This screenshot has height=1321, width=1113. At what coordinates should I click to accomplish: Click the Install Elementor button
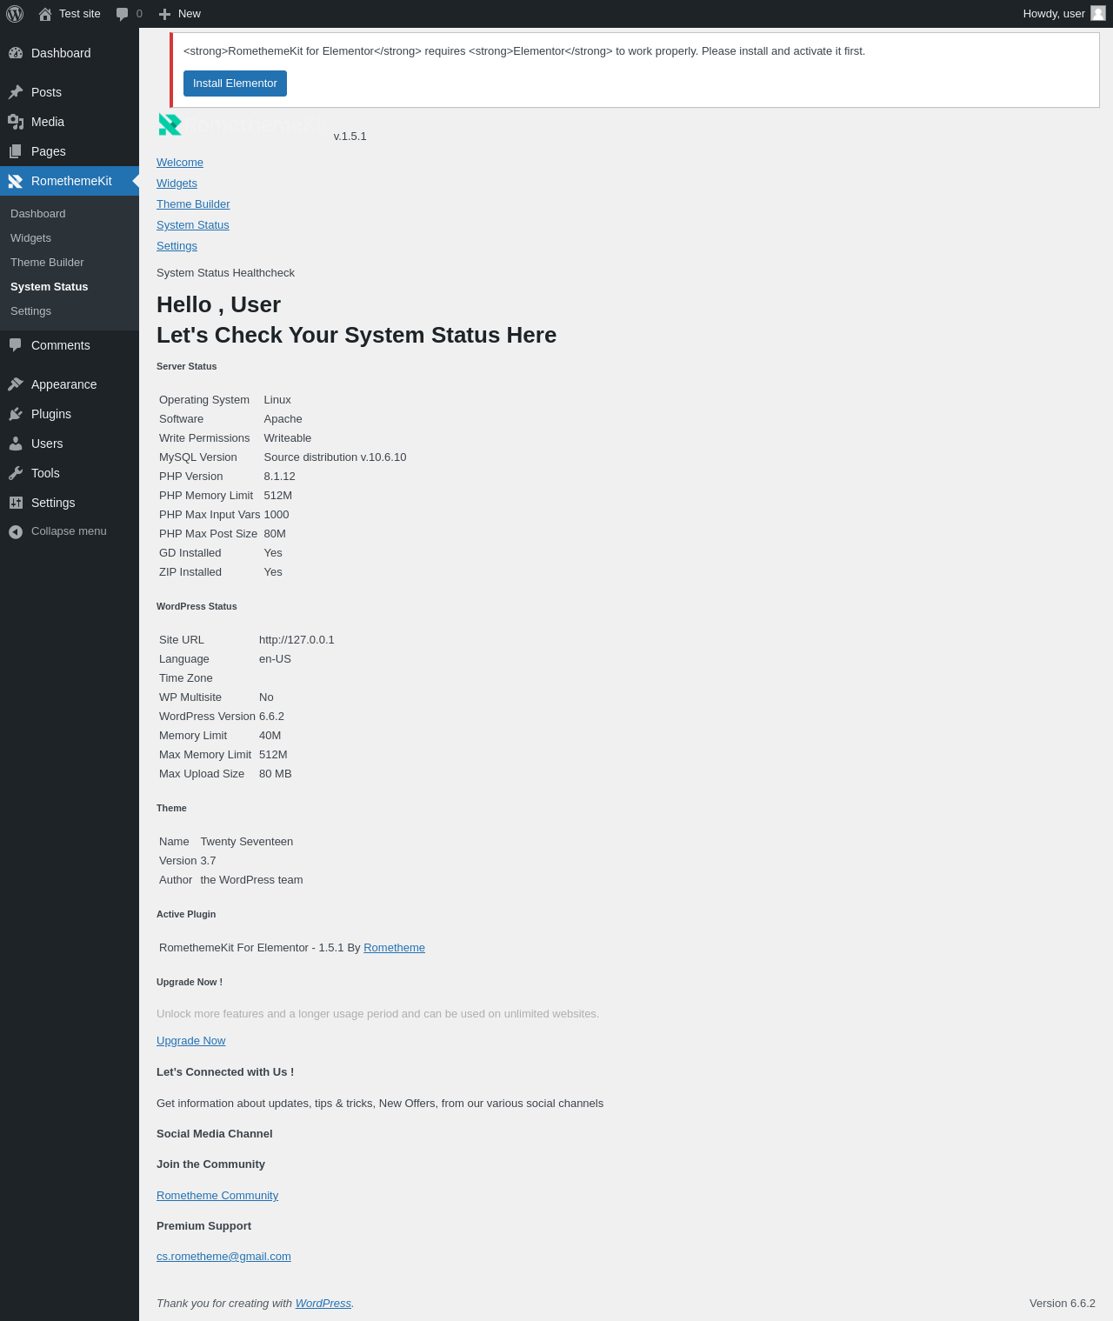point(235,83)
